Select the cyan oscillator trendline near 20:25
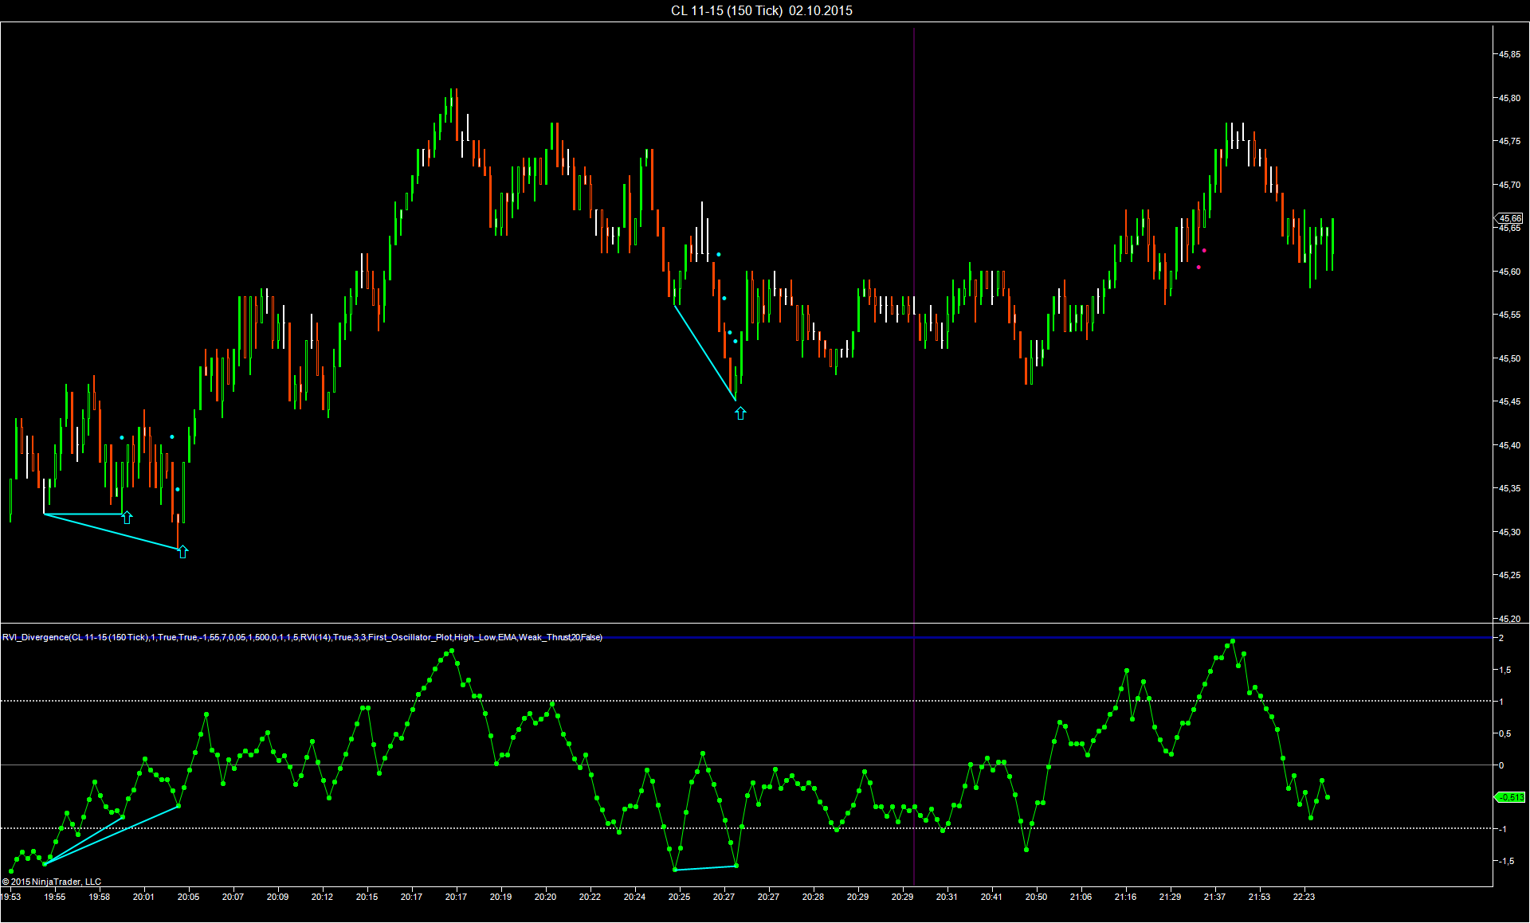 (705, 867)
